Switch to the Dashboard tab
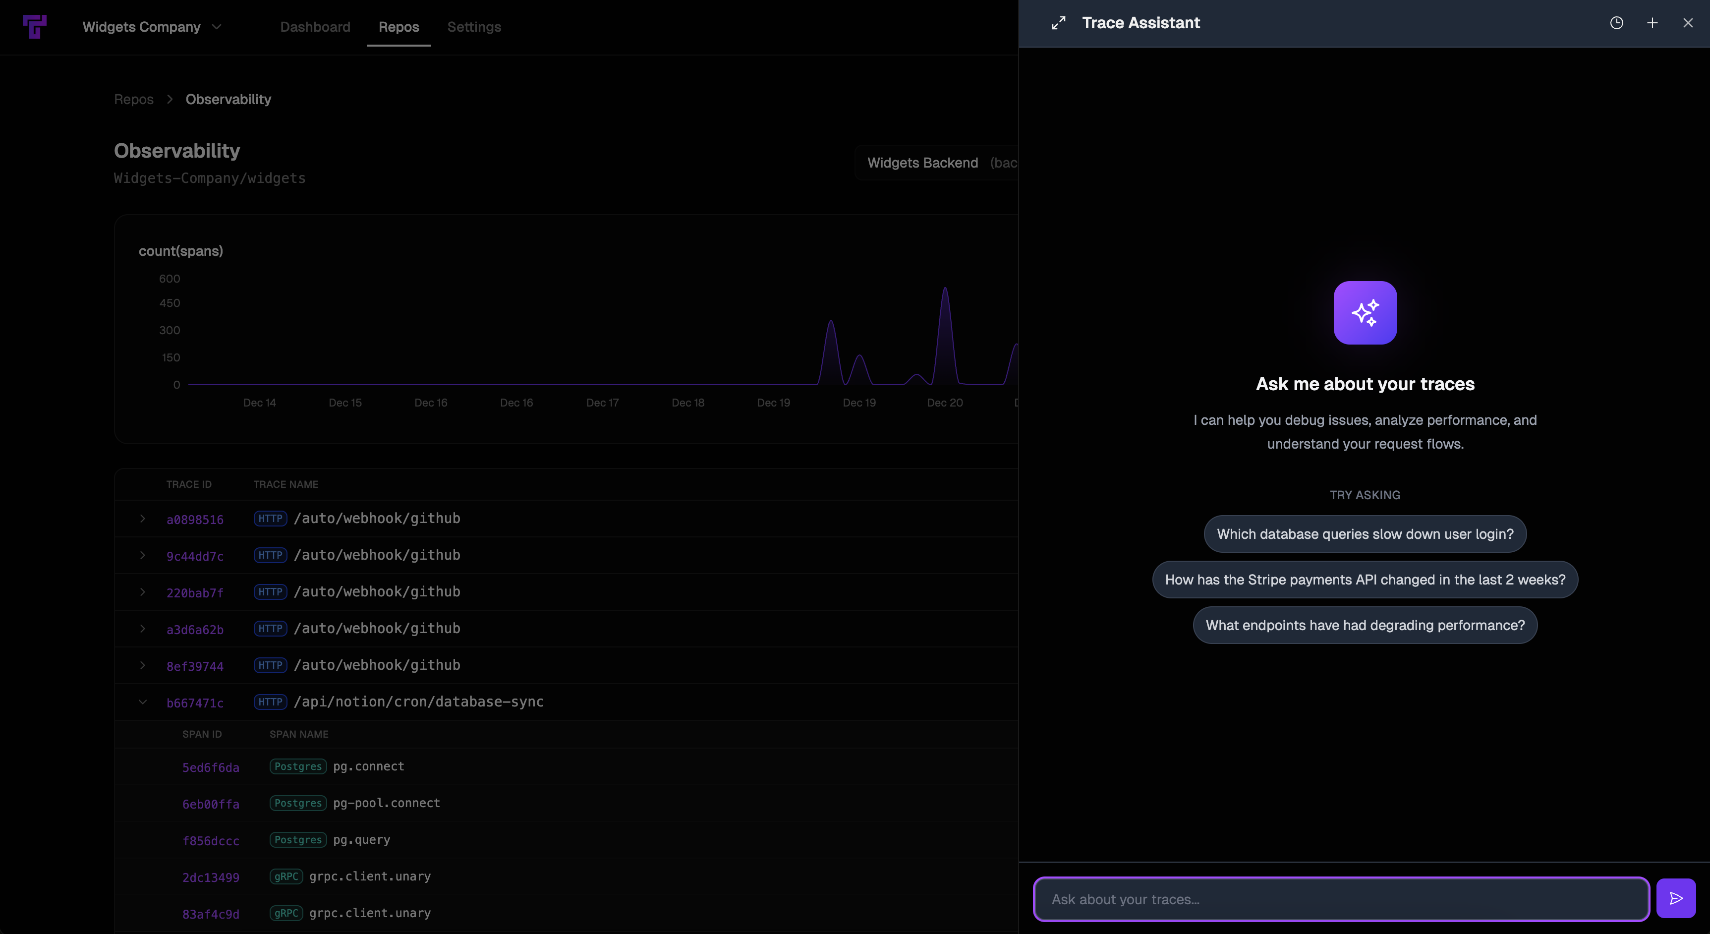The width and height of the screenshot is (1710, 934). tap(315, 27)
